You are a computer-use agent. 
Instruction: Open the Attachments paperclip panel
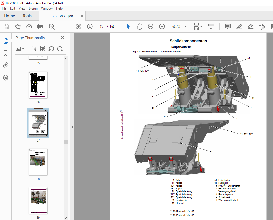pos(6,65)
